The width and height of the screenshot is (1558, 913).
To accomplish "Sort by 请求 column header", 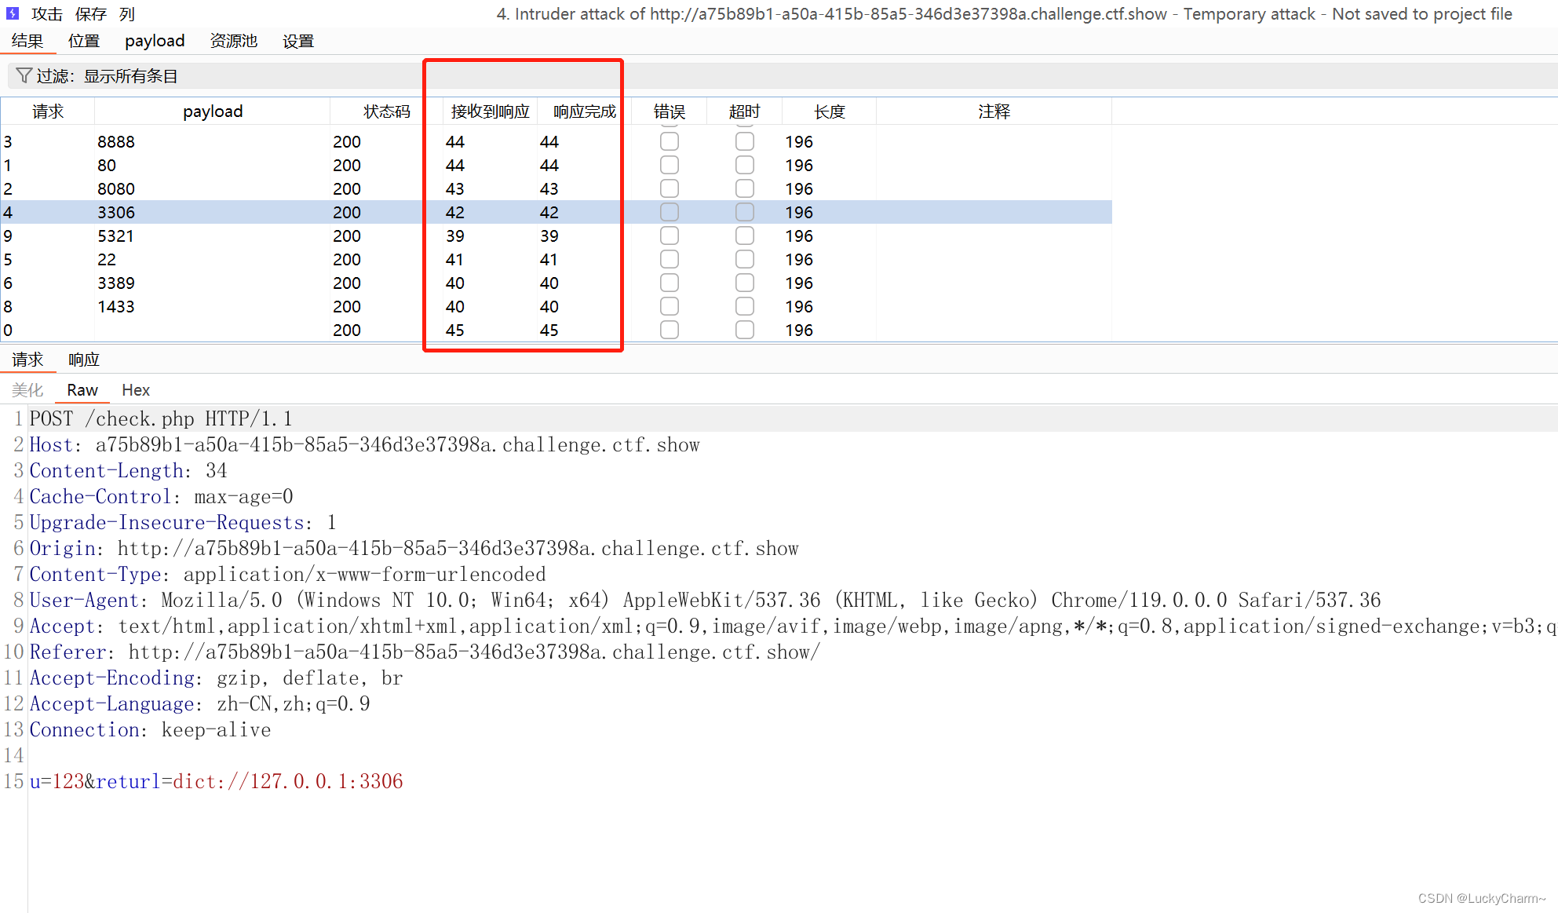I will click(48, 111).
